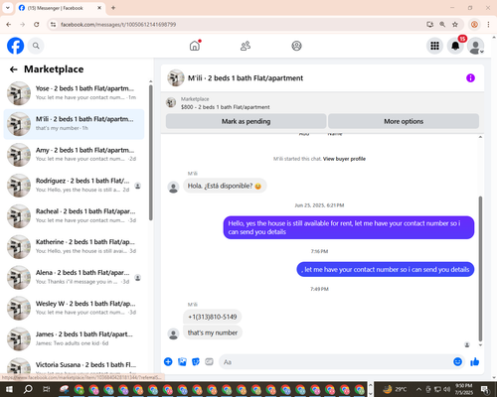This screenshot has height=397, width=497.
Task: Show hidden system tray icons
Action: point(418,389)
